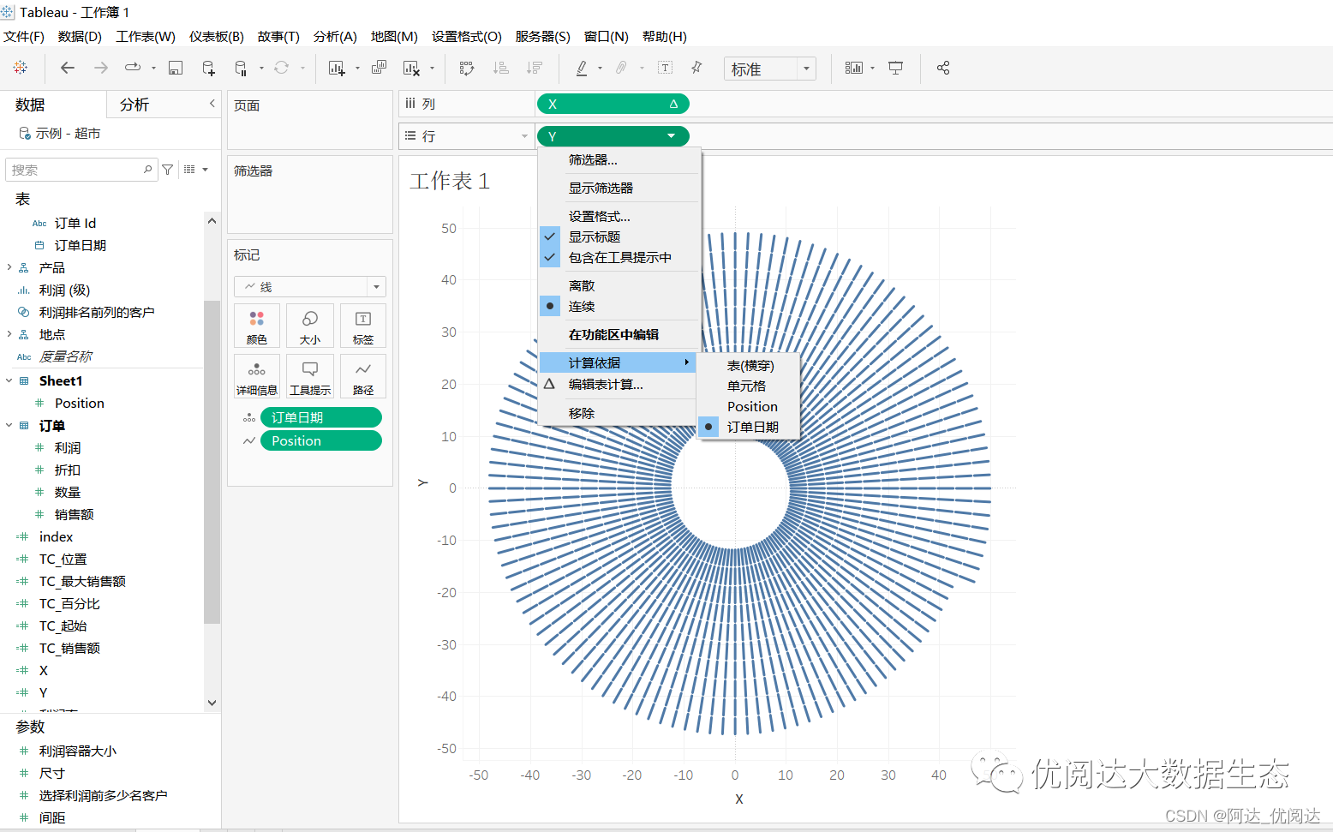Sort ascending icon in toolbar
The height and width of the screenshot is (832, 1333).
501,68
